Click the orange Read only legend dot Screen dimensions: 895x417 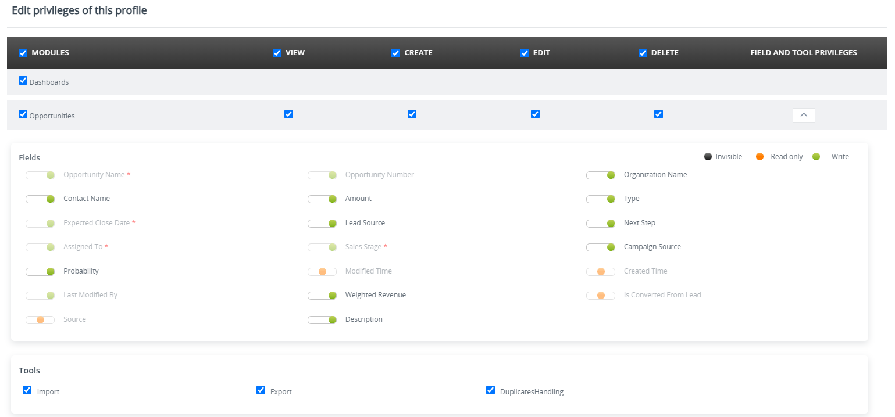pos(759,156)
